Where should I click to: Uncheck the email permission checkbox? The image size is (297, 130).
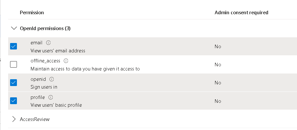click(x=13, y=46)
